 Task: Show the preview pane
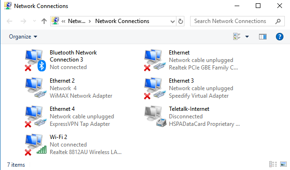(263, 37)
